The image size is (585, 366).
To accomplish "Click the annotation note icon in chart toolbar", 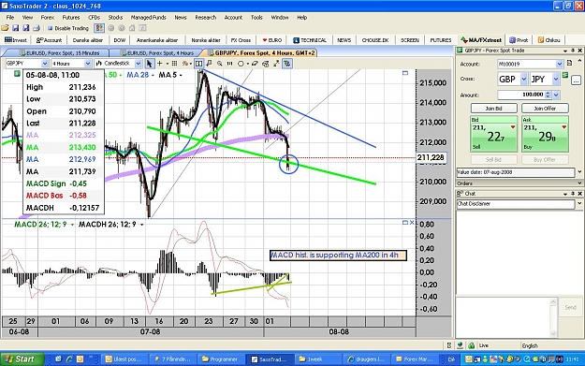I will [209, 64].
